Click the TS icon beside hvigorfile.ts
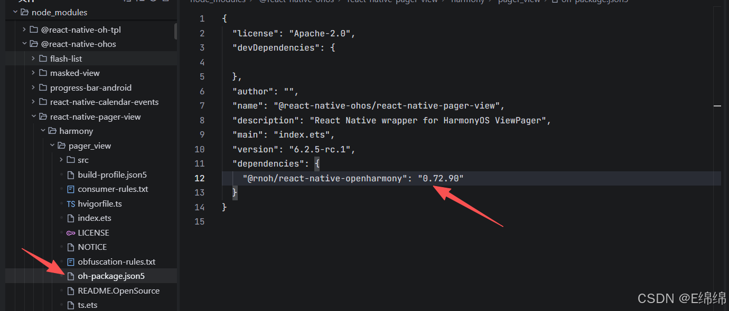 (x=71, y=203)
